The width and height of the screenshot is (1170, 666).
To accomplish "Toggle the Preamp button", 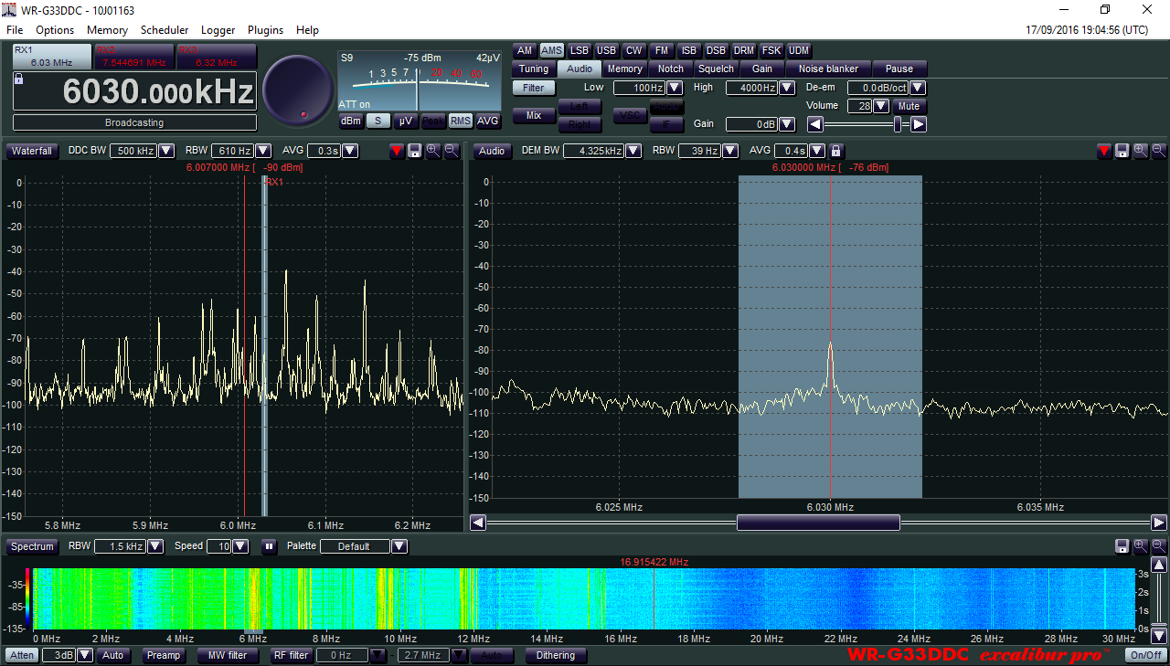I will (164, 655).
